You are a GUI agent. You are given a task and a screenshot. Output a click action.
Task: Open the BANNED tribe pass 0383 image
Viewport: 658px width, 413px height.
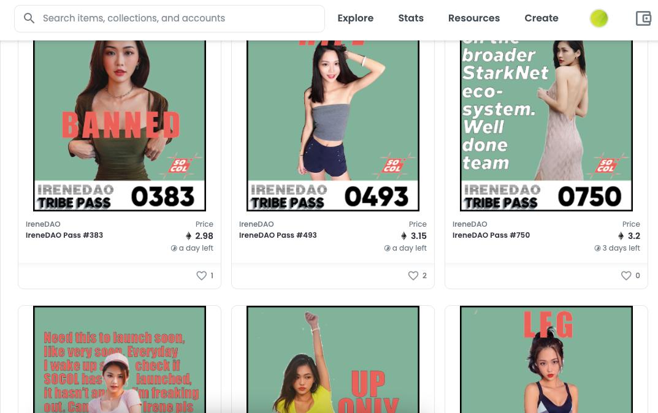click(120, 126)
